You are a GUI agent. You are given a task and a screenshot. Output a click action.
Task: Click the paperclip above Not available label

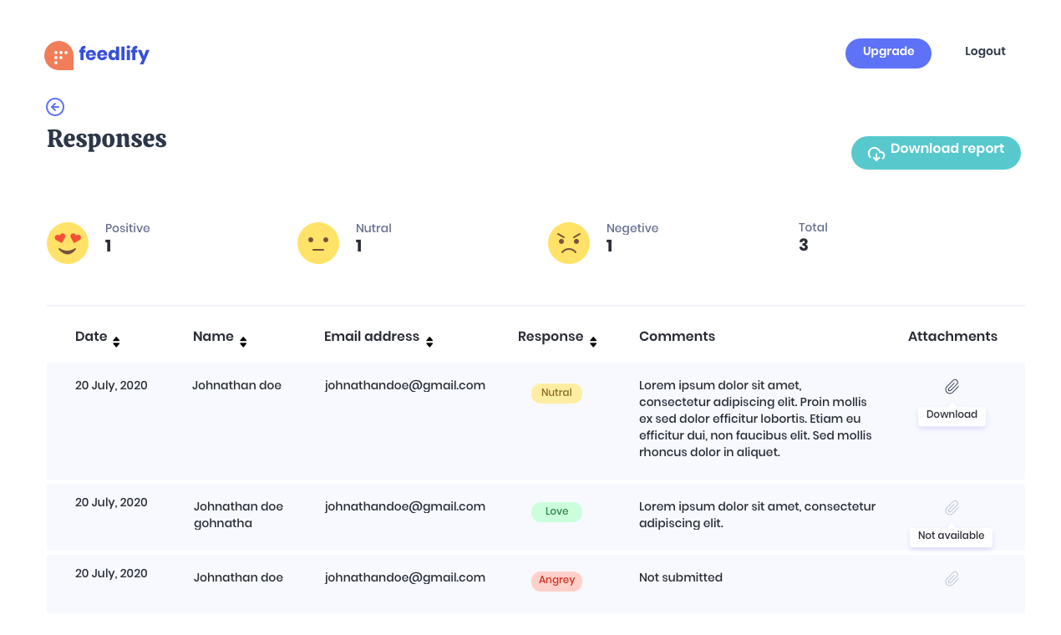[952, 507]
